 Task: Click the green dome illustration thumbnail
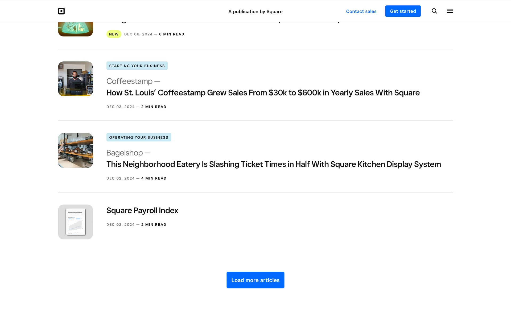[75, 29]
